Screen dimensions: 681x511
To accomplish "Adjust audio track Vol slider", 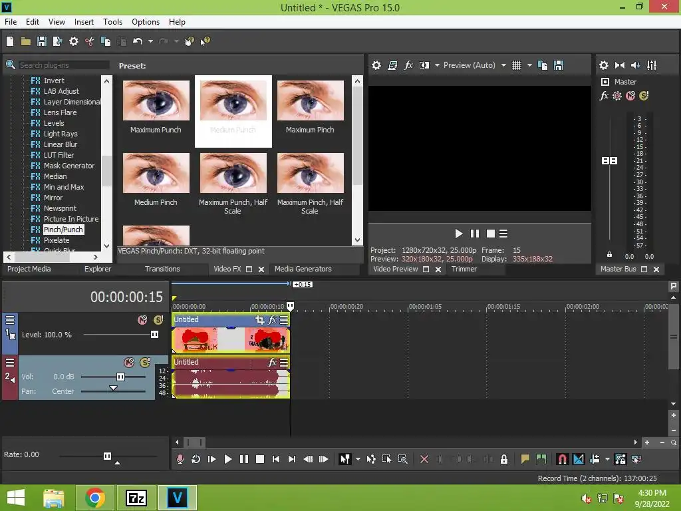I will point(121,377).
